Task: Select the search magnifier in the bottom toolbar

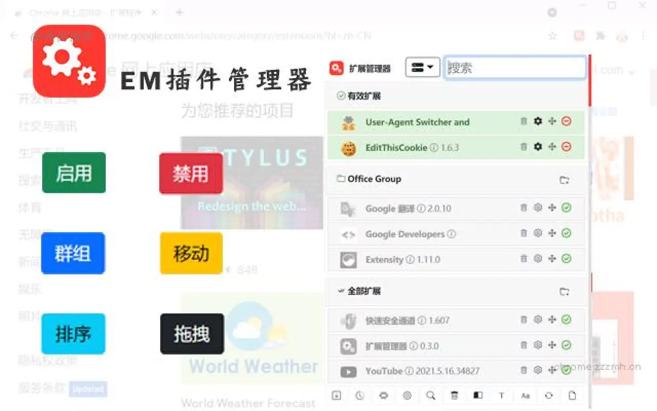Action: [x=431, y=395]
